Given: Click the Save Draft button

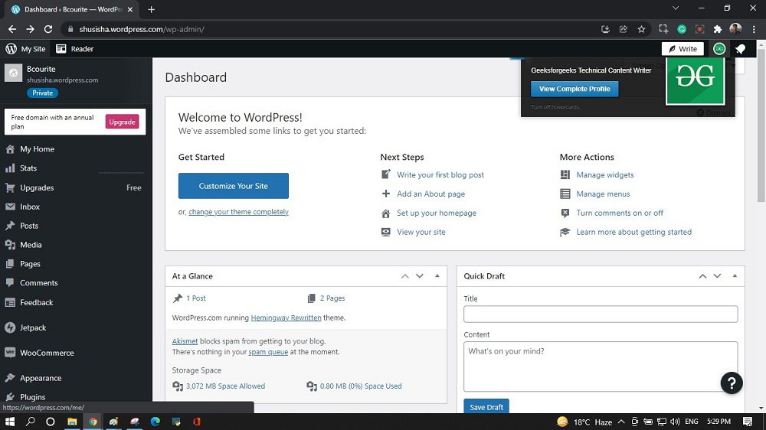Looking at the screenshot, I should click(486, 406).
